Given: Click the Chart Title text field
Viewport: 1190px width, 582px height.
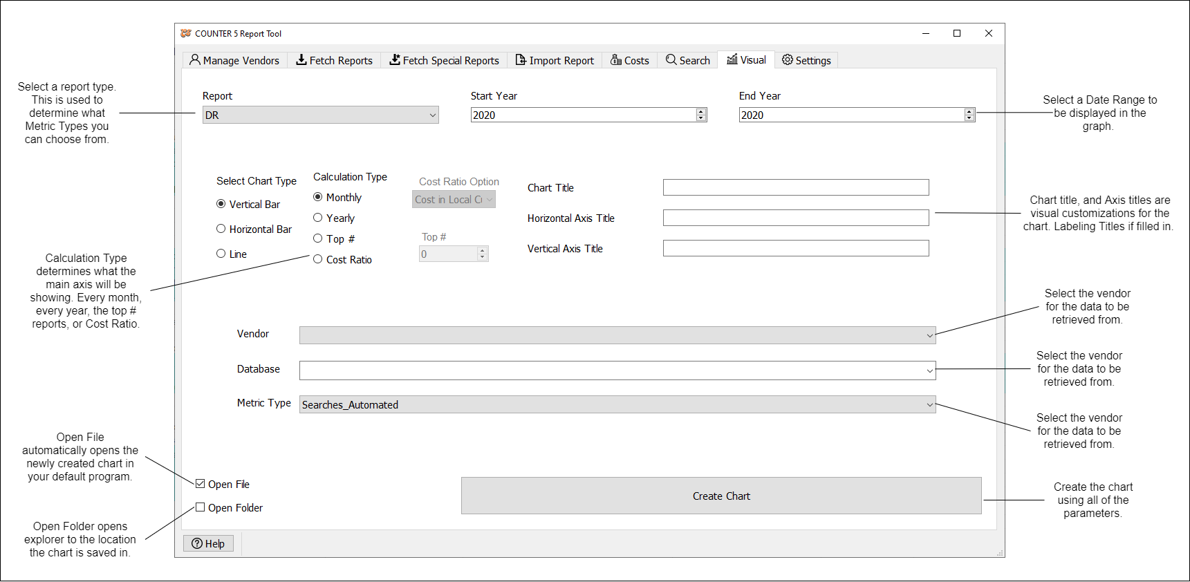Looking at the screenshot, I should coord(795,187).
